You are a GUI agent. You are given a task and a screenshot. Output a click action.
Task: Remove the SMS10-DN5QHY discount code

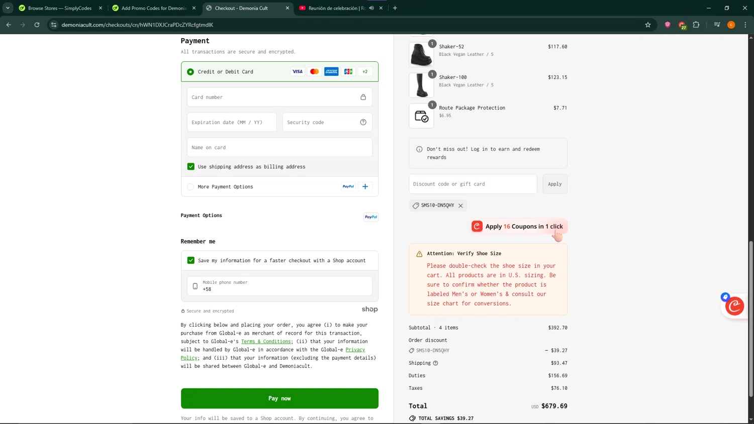coord(460,205)
